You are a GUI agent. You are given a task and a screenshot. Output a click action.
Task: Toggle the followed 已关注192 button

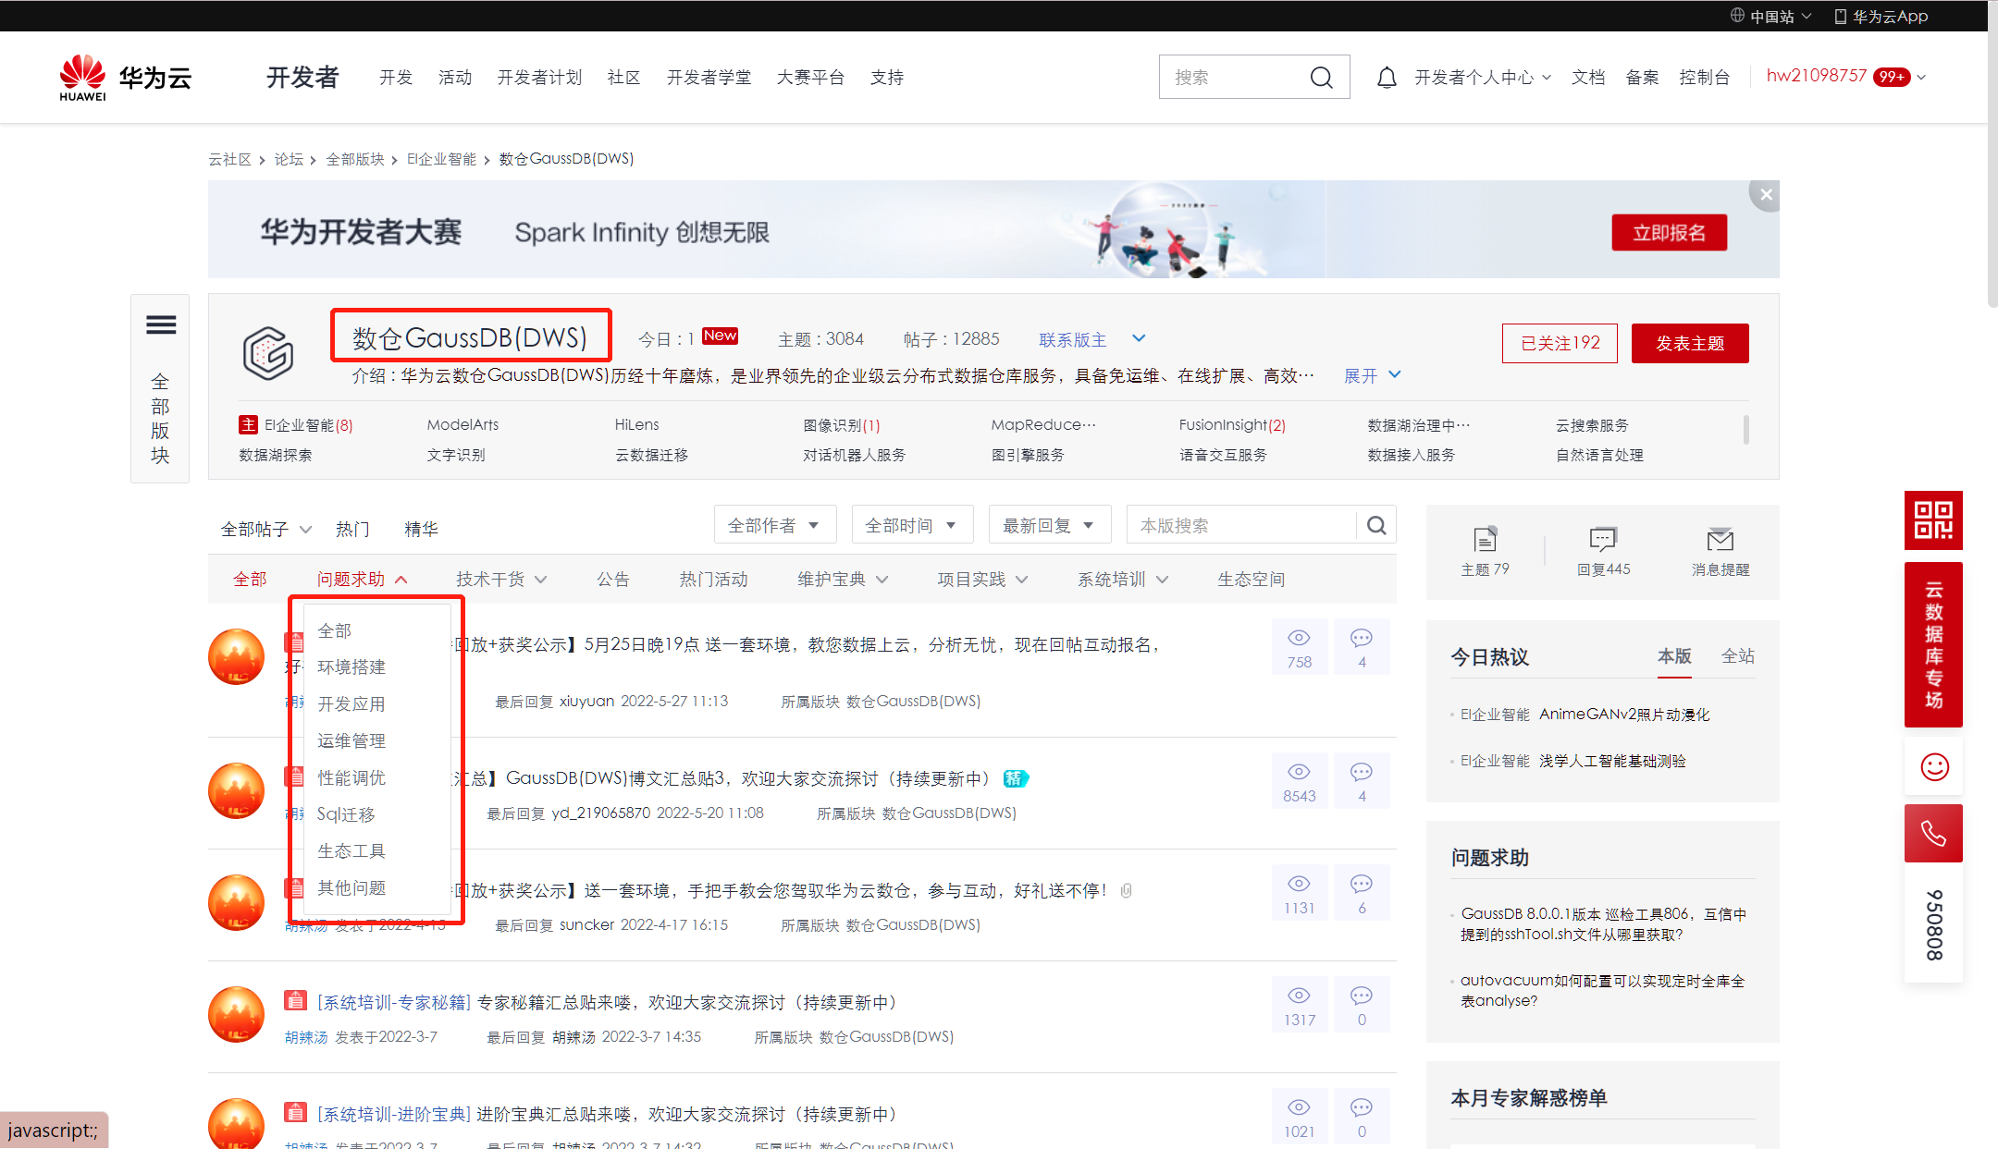click(1560, 343)
